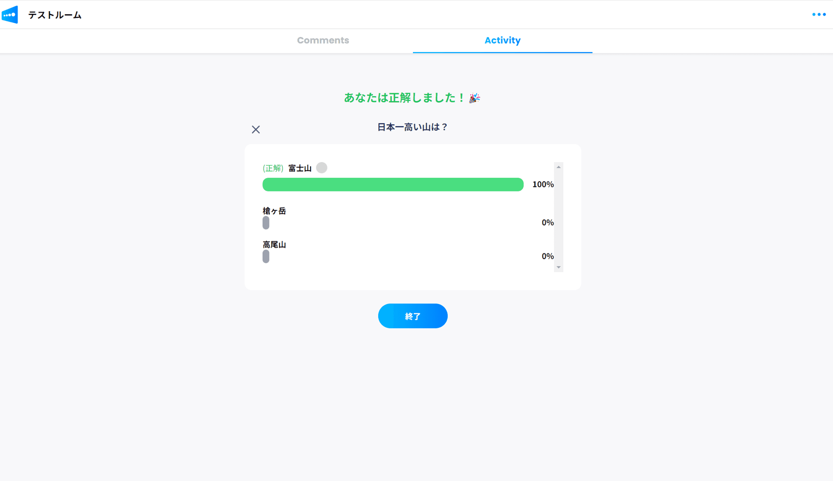833x481 pixels.
Task: Click the scroll down arrow in results list
Action: click(558, 267)
